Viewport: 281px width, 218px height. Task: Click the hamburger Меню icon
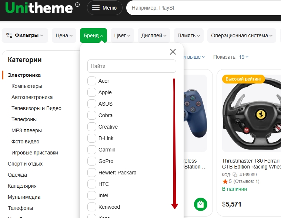coord(96,8)
